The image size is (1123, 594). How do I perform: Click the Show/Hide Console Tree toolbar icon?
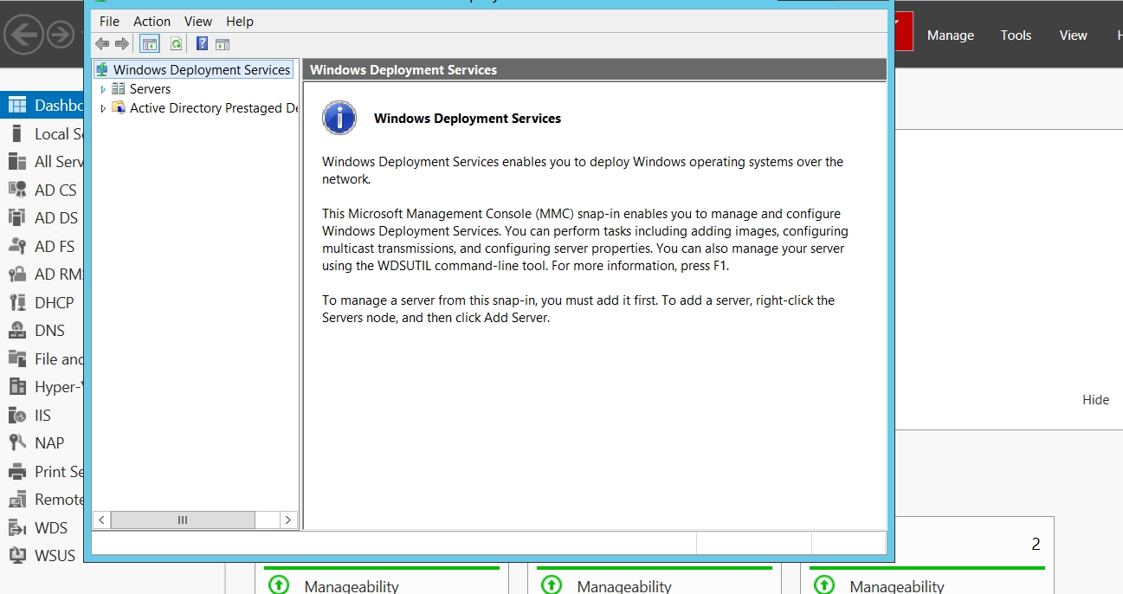tap(150, 44)
